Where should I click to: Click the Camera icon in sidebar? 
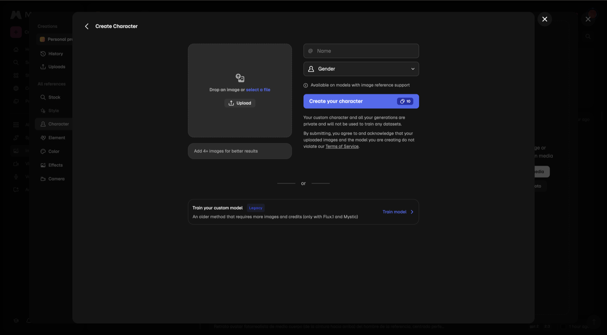[43, 179]
